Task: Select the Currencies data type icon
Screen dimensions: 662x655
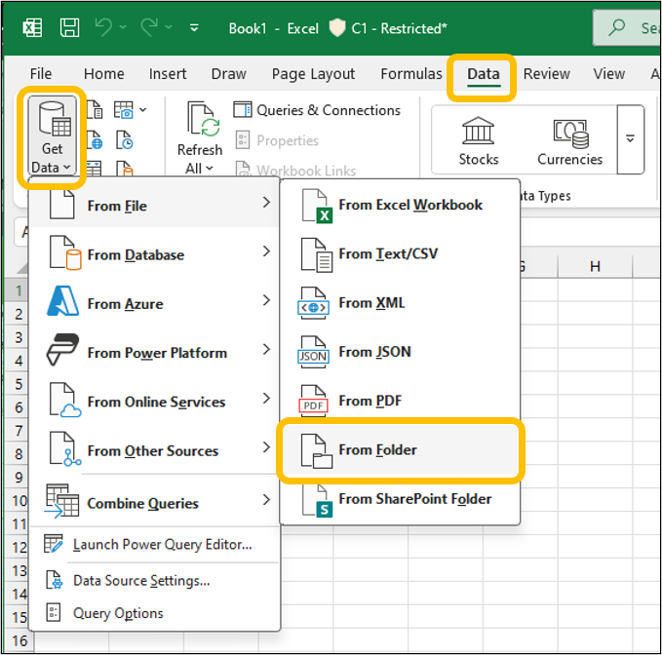Action: (x=569, y=139)
